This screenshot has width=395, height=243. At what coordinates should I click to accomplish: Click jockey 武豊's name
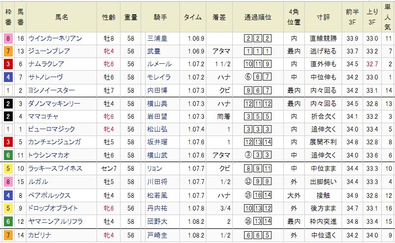click(153, 51)
